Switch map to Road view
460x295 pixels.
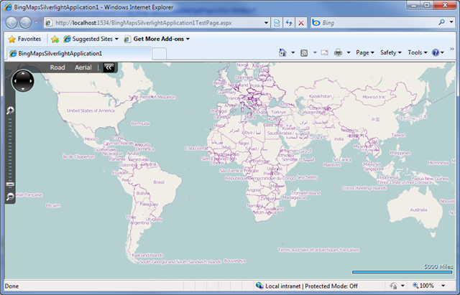[57, 67]
